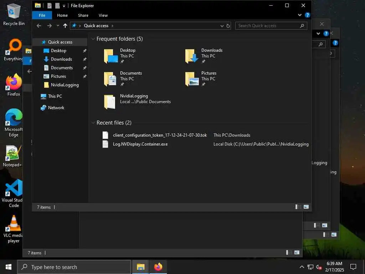Screen dimensions: 365x274
Task: Click File Explorer on the taskbar
Action: click(x=140, y=267)
